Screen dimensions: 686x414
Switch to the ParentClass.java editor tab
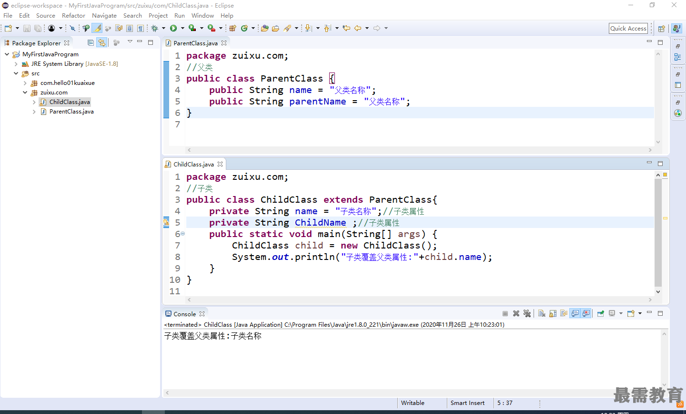pos(195,43)
